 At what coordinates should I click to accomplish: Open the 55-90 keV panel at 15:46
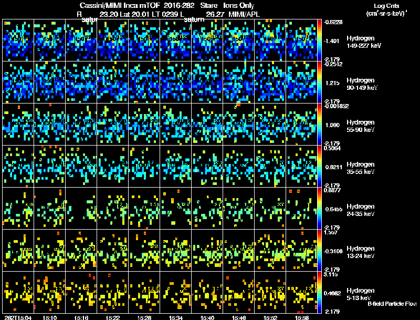239,125
